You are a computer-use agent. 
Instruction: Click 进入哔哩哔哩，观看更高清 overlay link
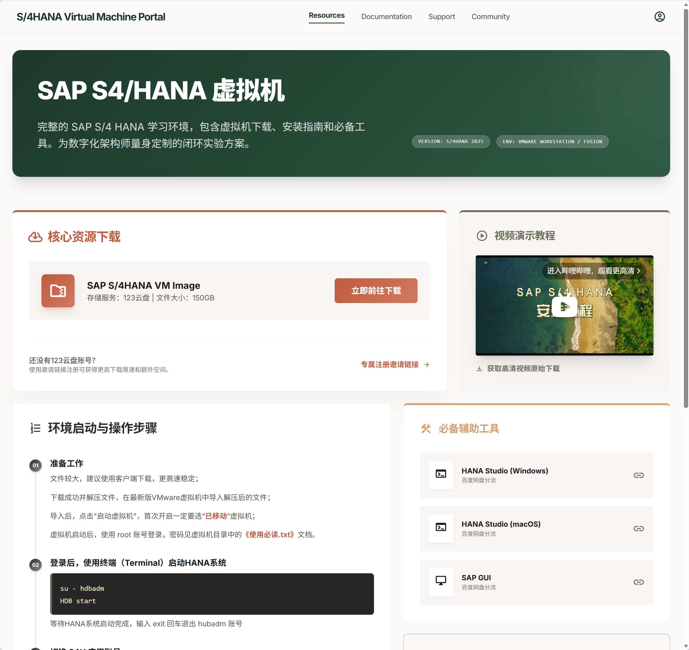click(593, 270)
